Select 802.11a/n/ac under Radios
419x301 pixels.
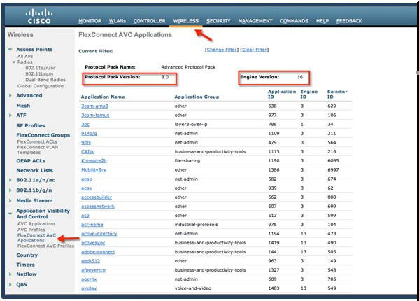pos(41,68)
